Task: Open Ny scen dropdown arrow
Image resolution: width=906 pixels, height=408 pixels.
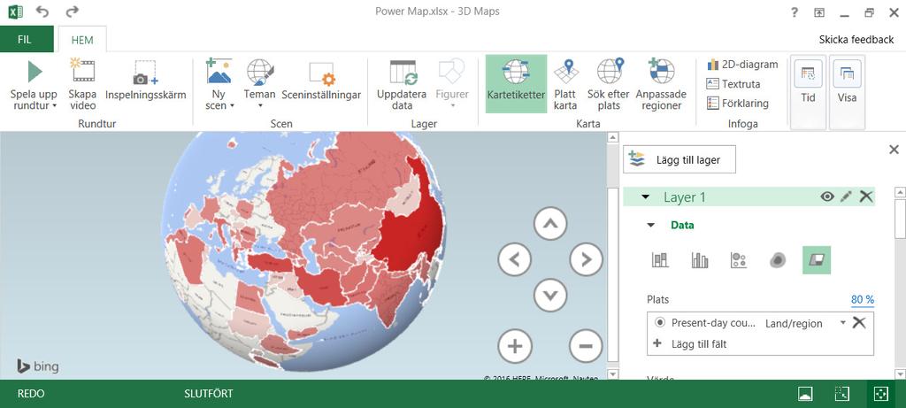Action: [x=233, y=106]
